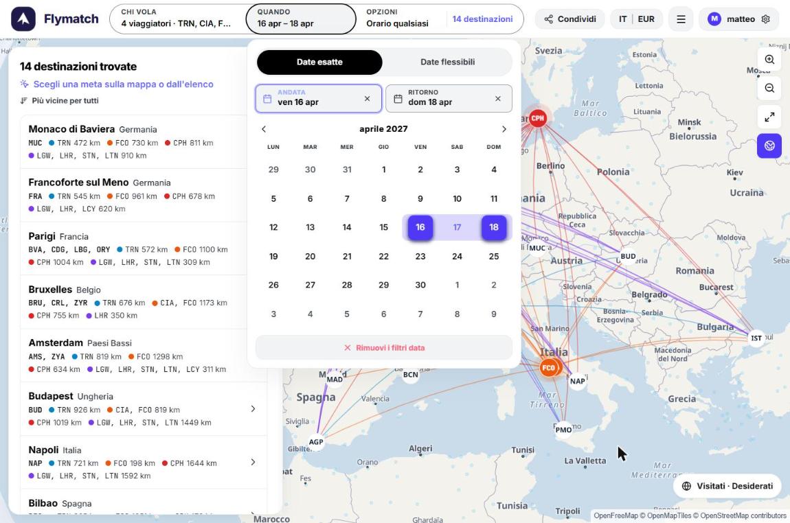The width and height of the screenshot is (790, 523).
Task: Click the 14 destinazioni link
Action: click(x=482, y=19)
